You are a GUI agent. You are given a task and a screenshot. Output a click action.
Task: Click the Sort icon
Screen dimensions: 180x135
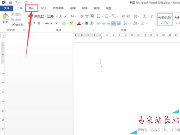click(x=145, y=16)
